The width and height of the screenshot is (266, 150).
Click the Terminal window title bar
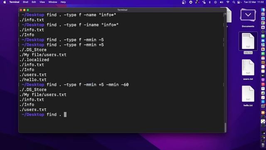(x=122, y=10)
